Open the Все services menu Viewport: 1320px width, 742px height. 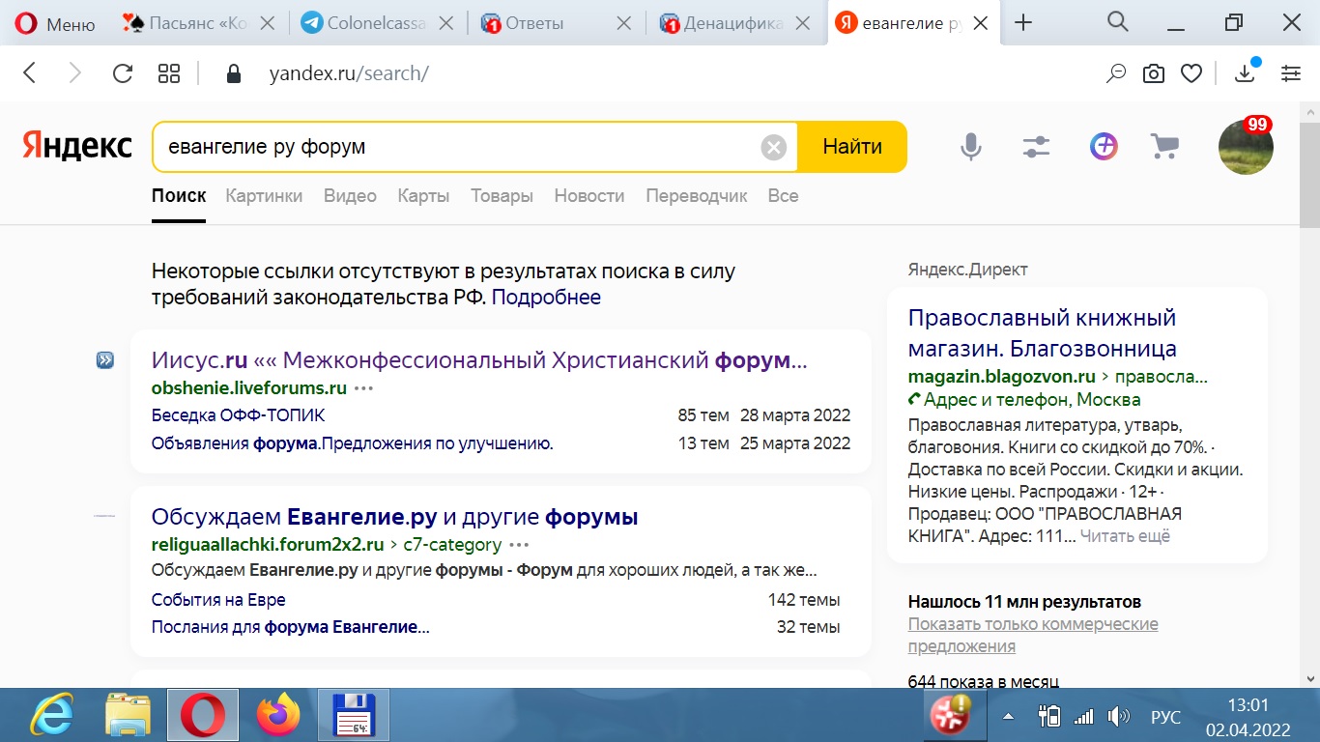click(x=783, y=196)
